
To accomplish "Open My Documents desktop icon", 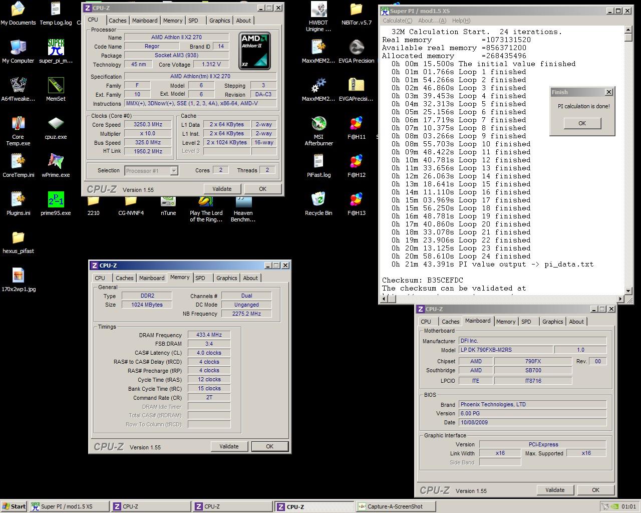I will pyautogui.click(x=18, y=14).
